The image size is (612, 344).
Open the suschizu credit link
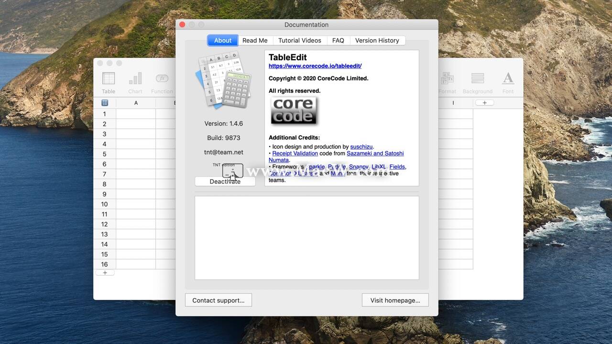[x=361, y=147]
